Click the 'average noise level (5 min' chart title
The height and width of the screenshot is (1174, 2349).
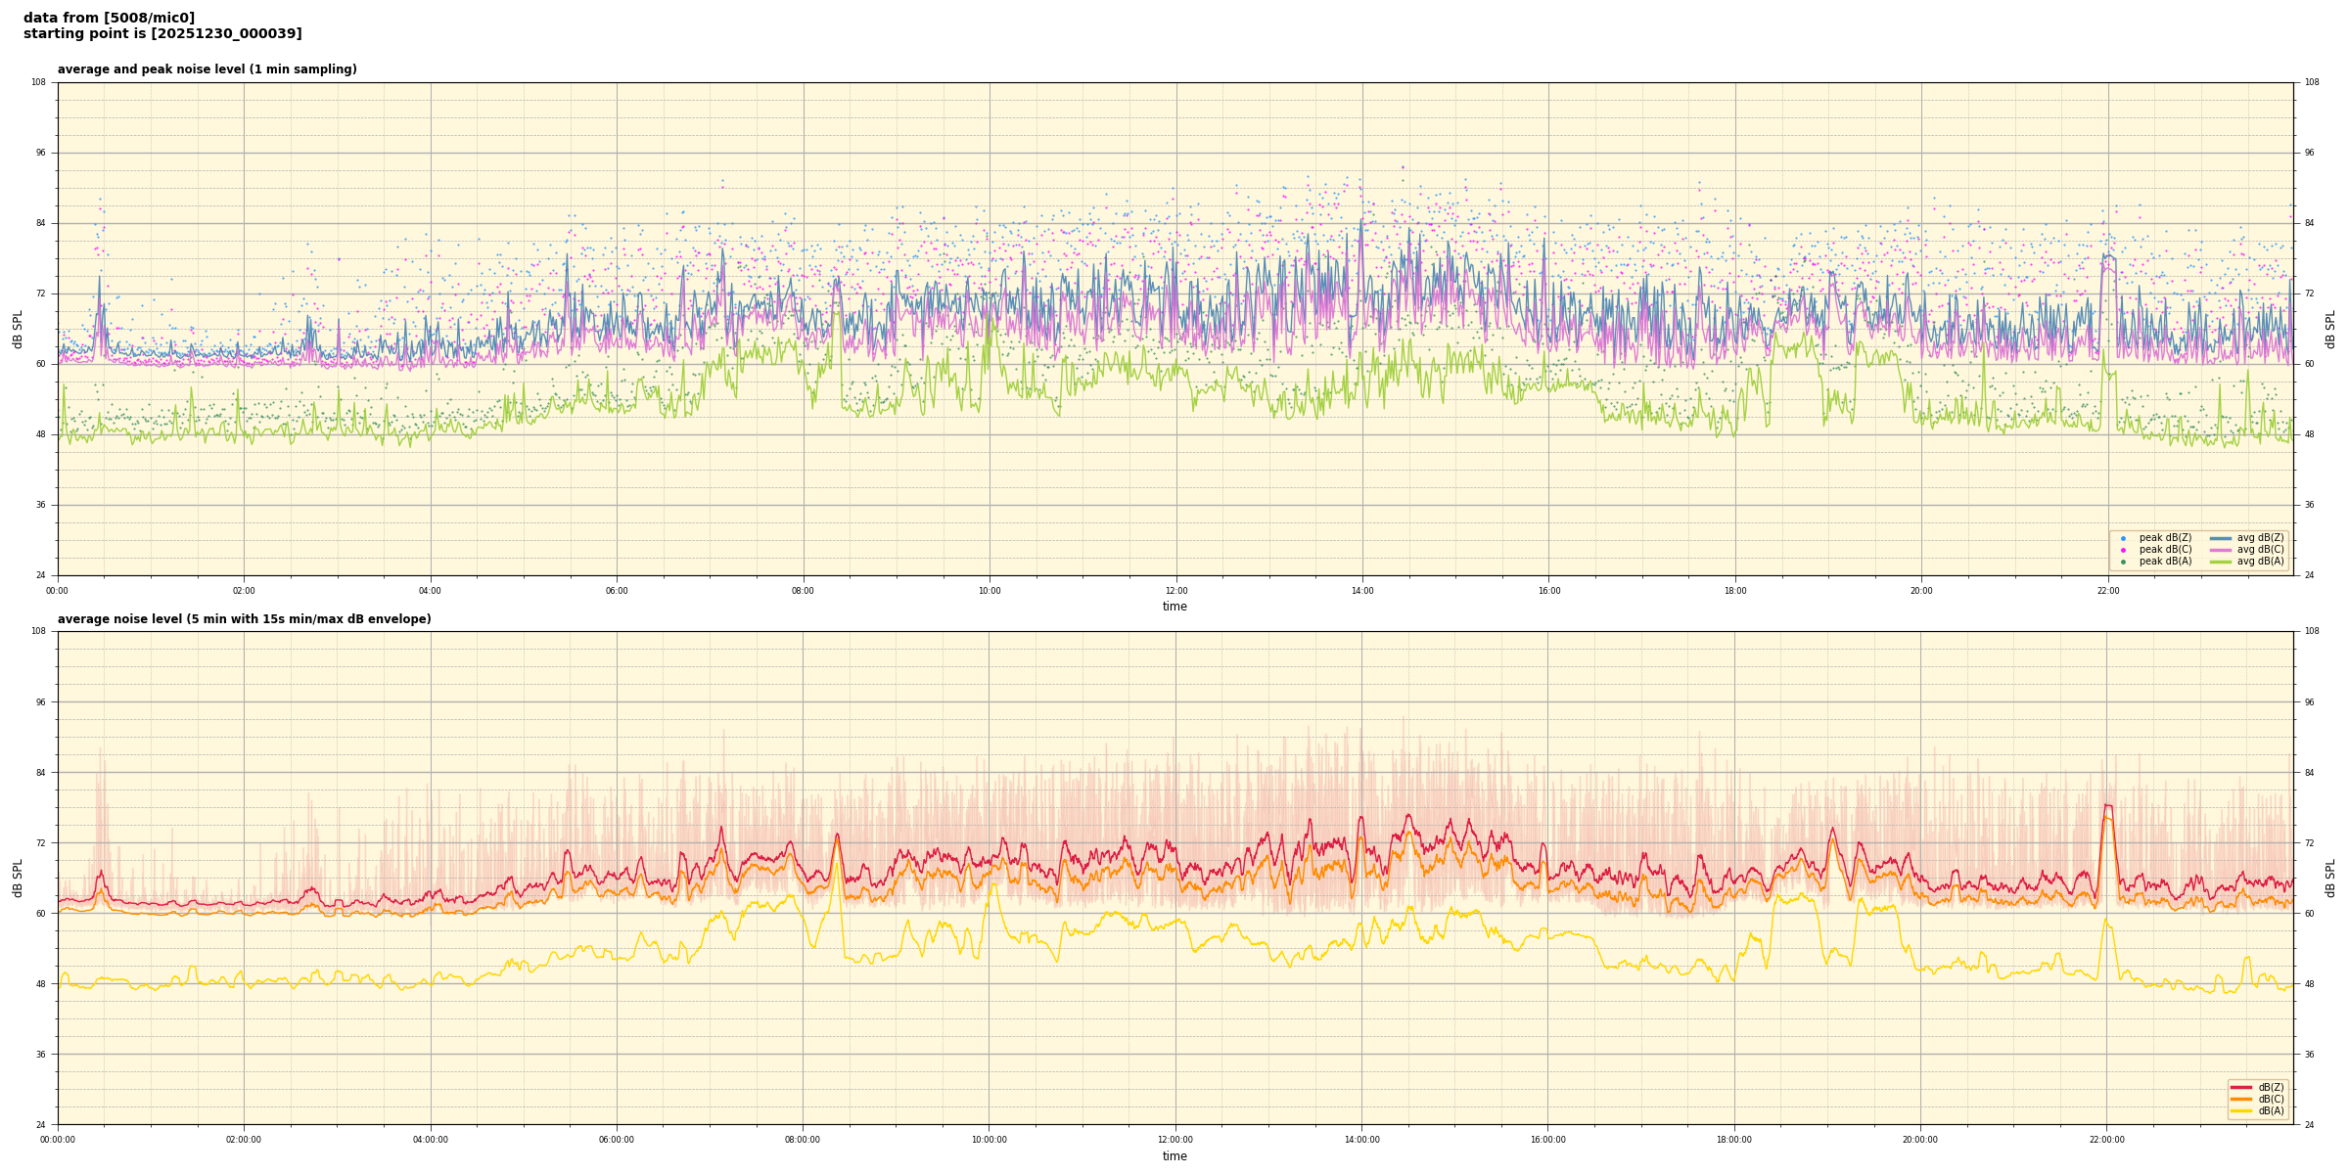tap(244, 619)
